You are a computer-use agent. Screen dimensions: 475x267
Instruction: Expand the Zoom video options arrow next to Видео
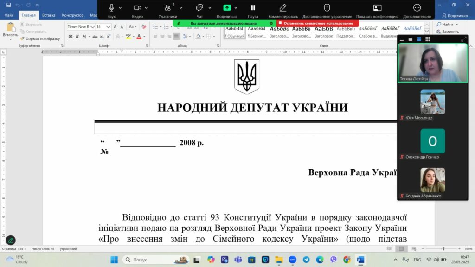click(146, 8)
